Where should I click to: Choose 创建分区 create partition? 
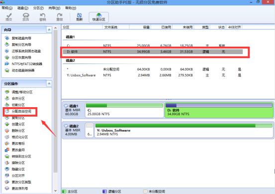click(x=15, y=124)
